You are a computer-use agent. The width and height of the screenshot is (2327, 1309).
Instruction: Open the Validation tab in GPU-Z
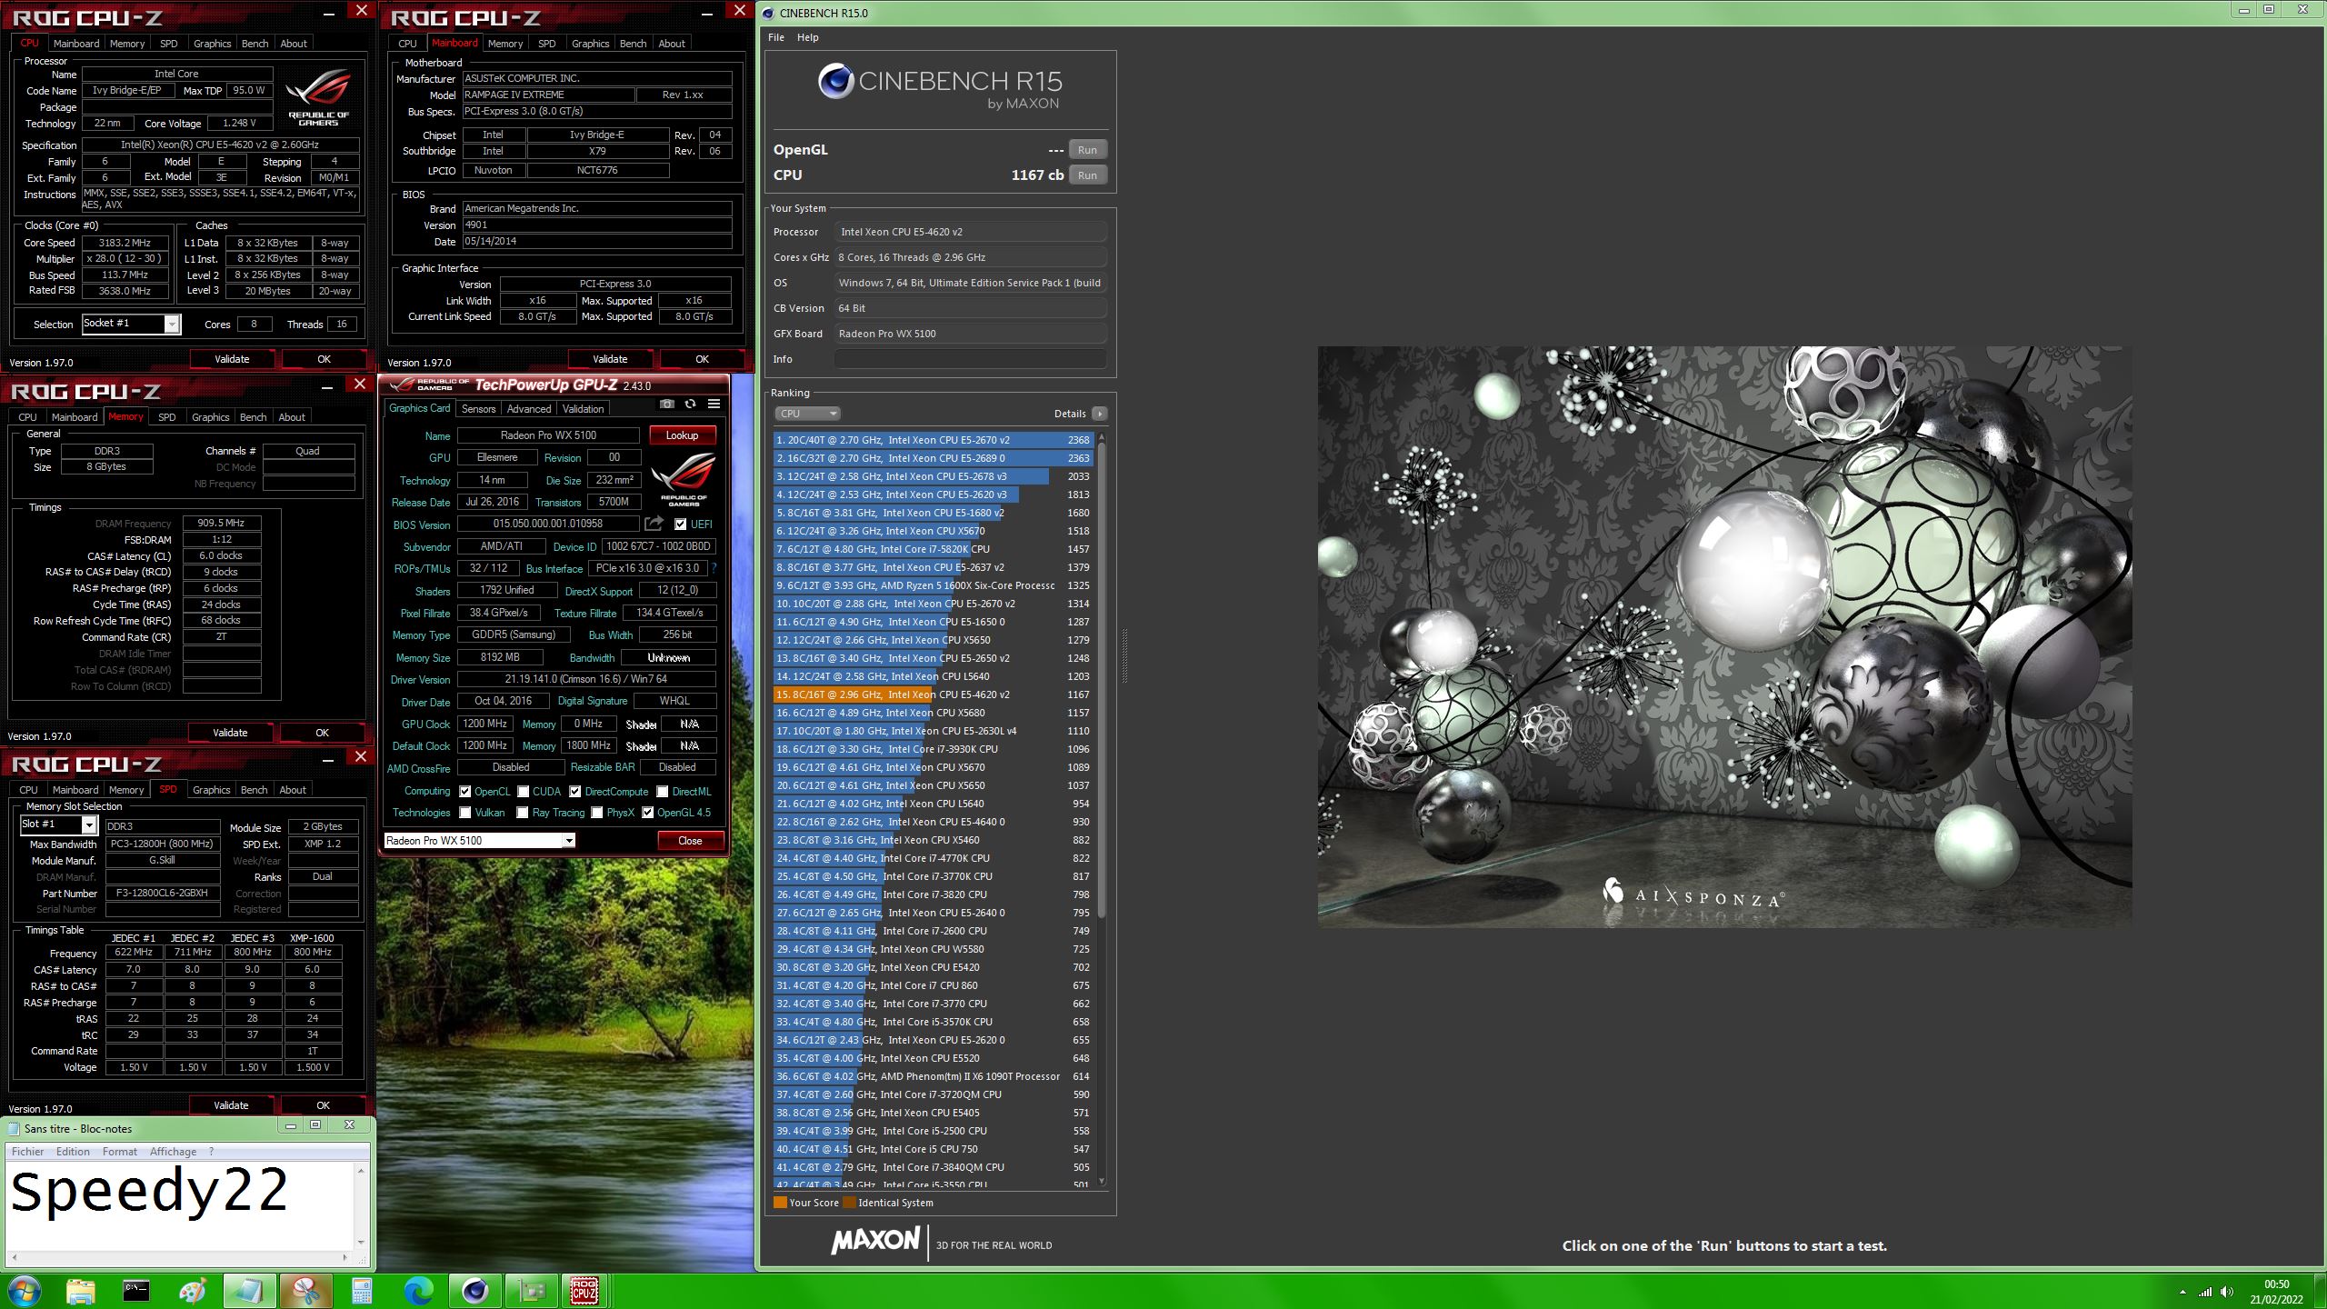[x=583, y=409]
